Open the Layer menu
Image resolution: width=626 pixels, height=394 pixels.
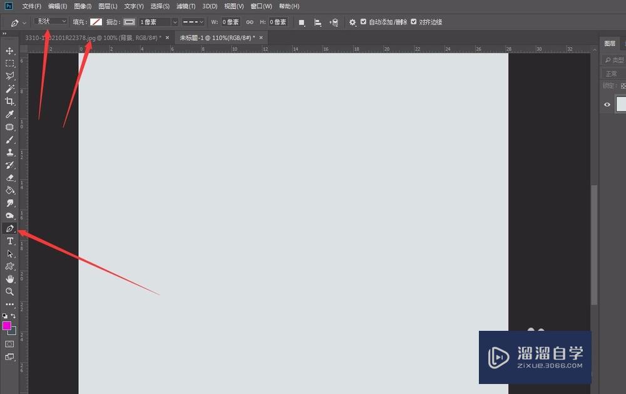(108, 6)
